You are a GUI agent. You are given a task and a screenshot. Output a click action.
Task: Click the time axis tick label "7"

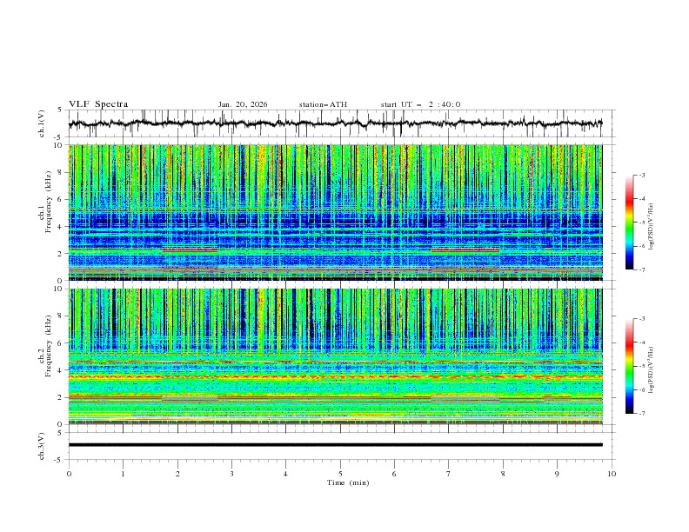point(449,474)
